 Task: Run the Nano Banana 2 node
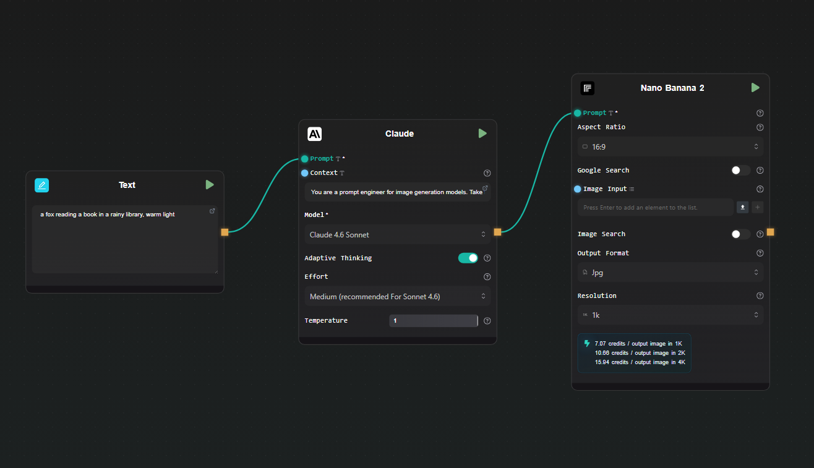coord(755,87)
